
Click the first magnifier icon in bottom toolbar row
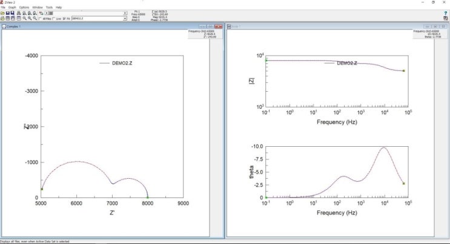25,19
